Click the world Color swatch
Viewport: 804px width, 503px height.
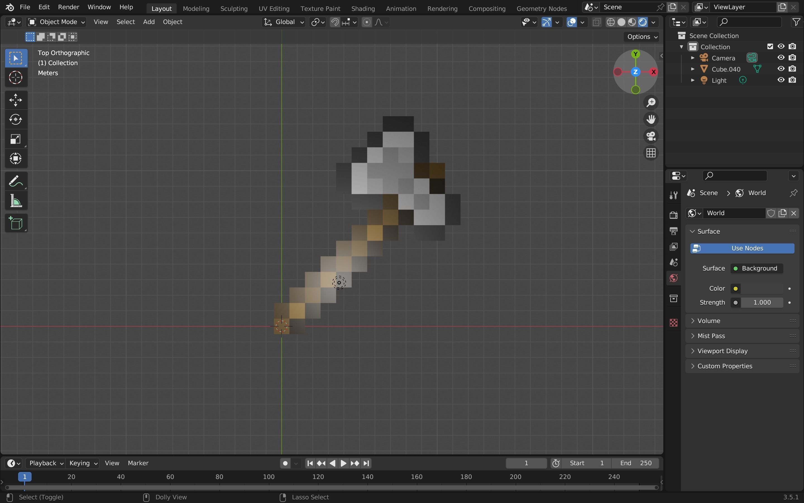pyautogui.click(x=762, y=288)
